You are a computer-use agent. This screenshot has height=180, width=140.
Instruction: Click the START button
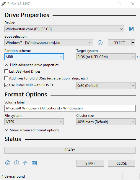click(90, 163)
